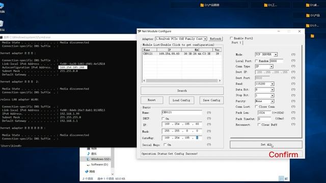Open help (?) for the Stop Bit row
Screen dimensions: 326x183
(x=293, y=95)
